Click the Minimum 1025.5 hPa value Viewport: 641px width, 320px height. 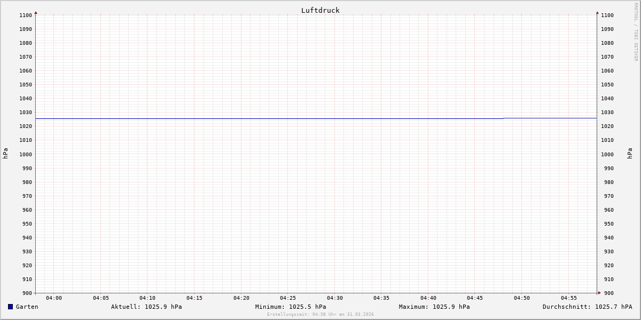pyautogui.click(x=291, y=307)
